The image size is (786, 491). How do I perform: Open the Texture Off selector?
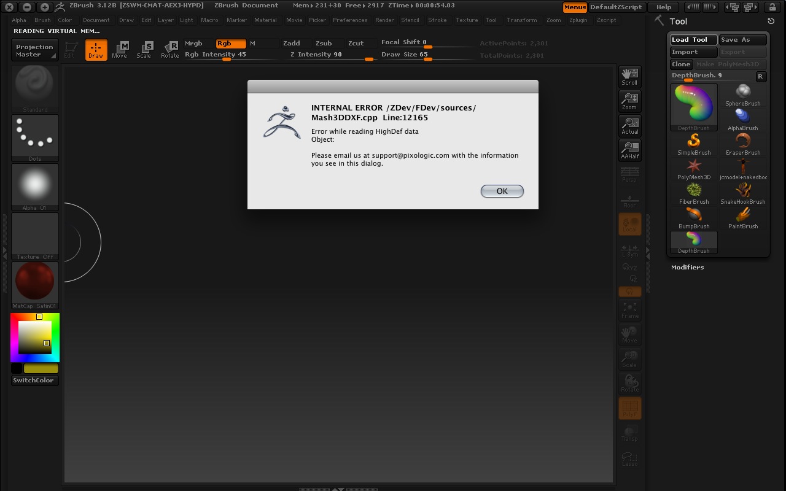35,236
